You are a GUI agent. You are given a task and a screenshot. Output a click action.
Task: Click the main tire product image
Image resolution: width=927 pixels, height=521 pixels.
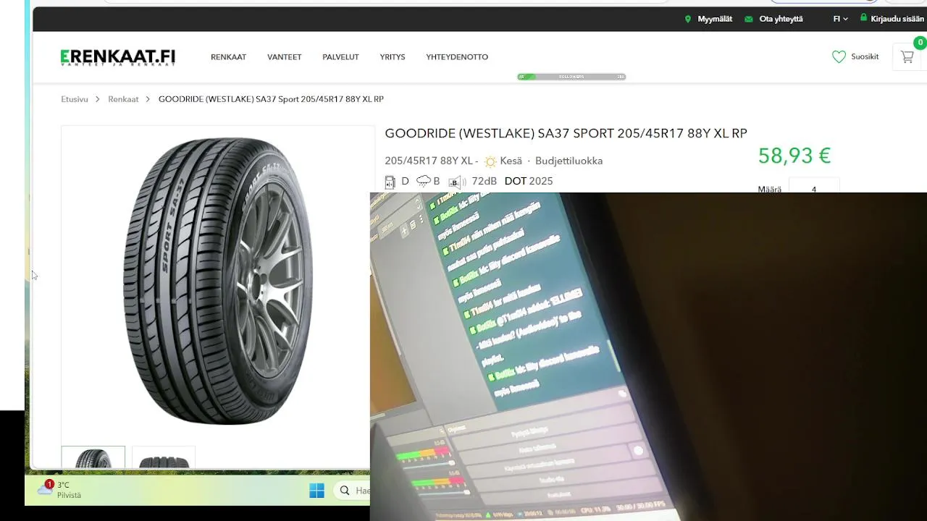click(219, 281)
